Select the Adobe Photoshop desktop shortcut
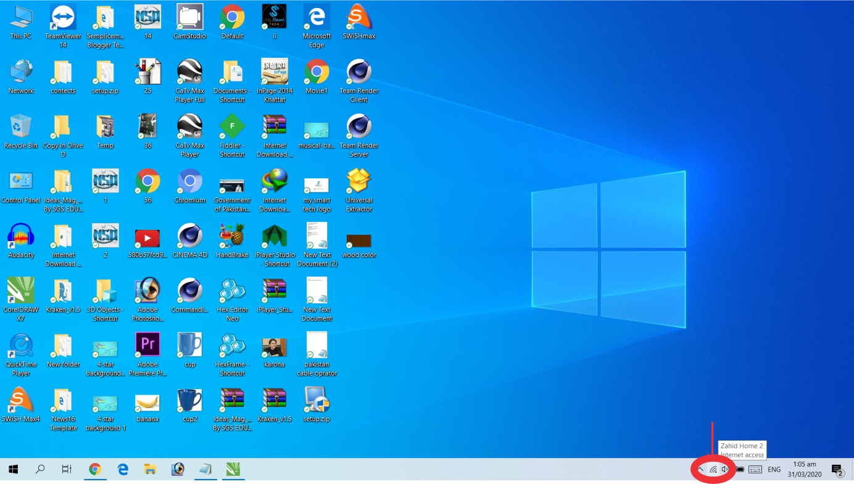 click(147, 300)
